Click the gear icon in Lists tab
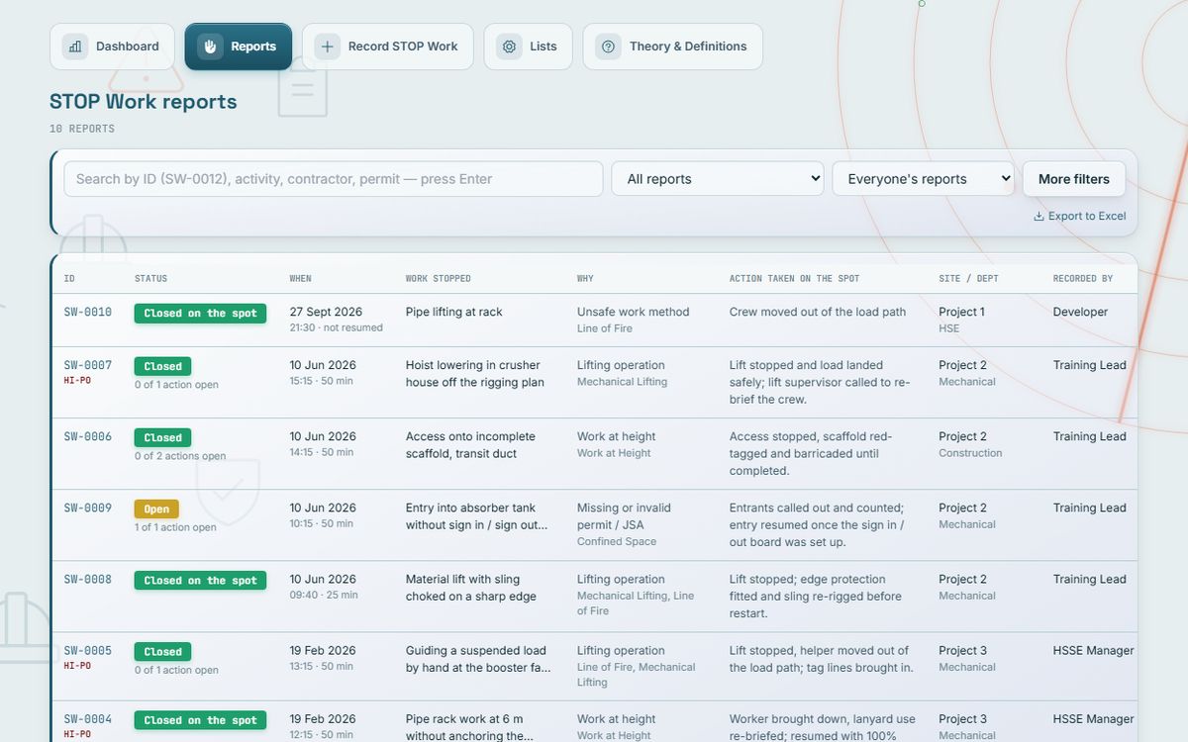This screenshot has width=1188, height=742. point(509,46)
